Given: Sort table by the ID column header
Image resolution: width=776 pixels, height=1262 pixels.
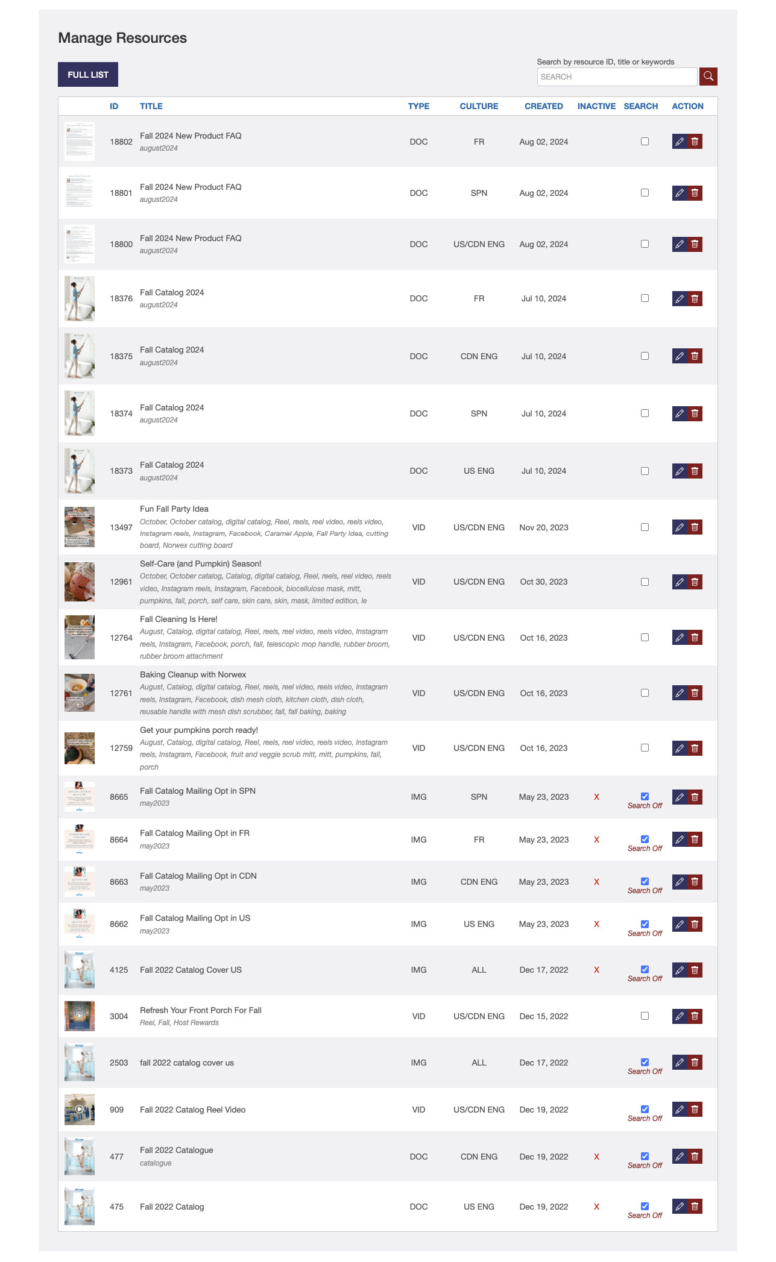Looking at the screenshot, I should coord(114,106).
